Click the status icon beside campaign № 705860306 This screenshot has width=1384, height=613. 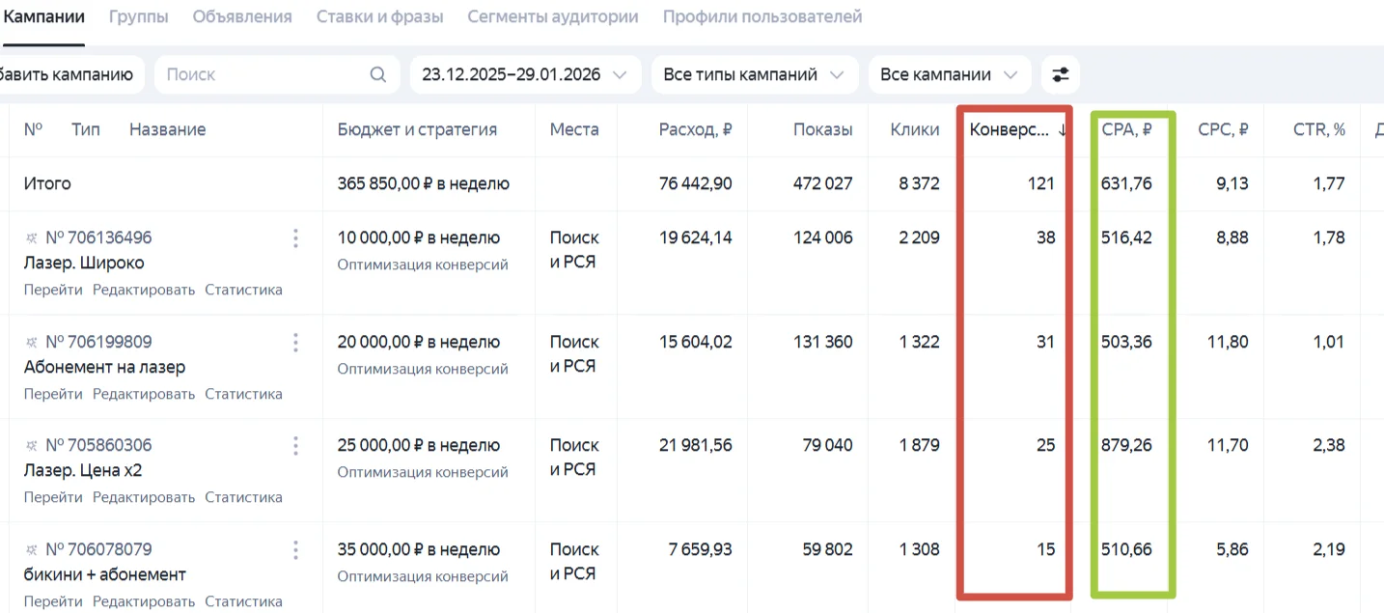click(32, 446)
